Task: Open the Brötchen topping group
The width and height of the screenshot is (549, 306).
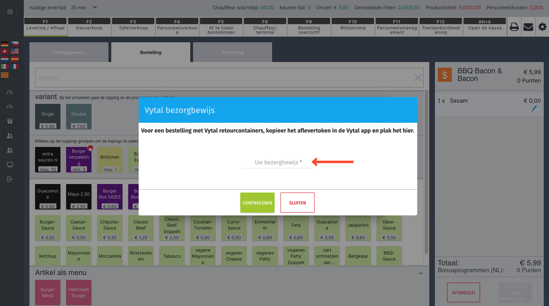Action: tap(110, 159)
